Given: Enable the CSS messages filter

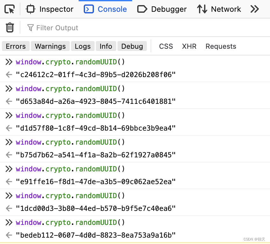Looking at the screenshot, I should [166, 46].
